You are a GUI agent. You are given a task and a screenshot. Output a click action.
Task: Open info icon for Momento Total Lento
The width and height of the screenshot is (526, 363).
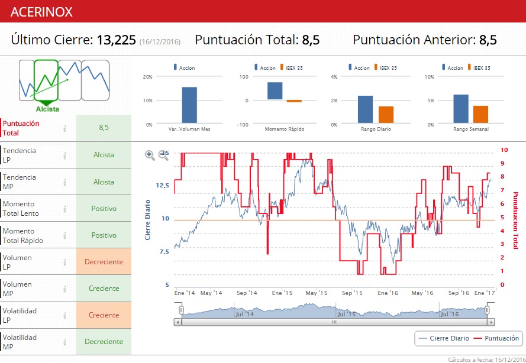tap(64, 209)
